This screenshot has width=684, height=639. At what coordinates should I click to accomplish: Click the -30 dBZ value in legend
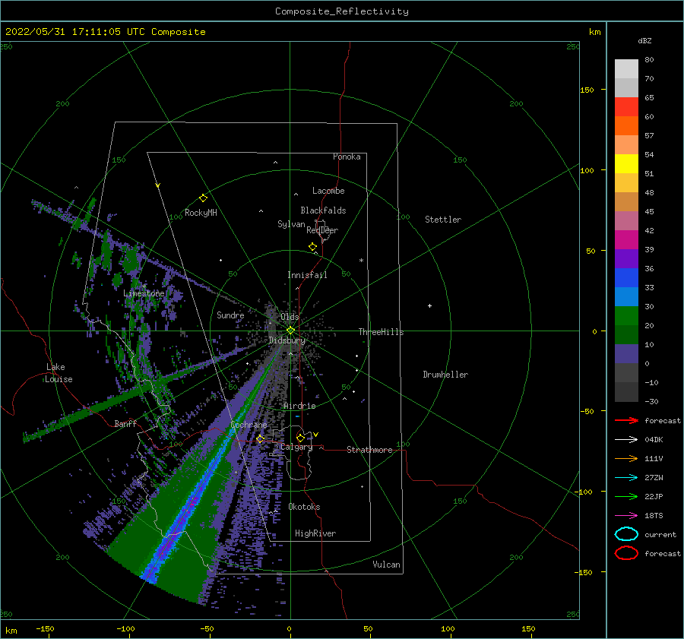[651, 402]
